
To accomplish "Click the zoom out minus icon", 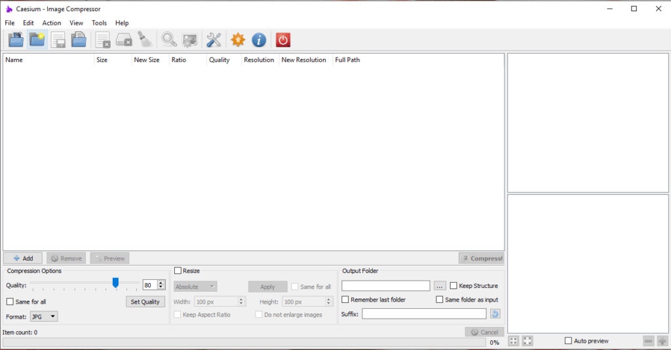I will click(649, 341).
